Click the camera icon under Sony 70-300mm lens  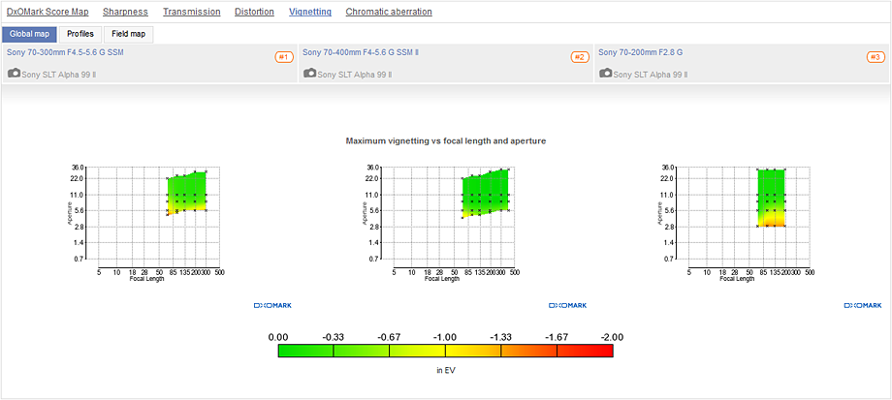click(x=15, y=74)
